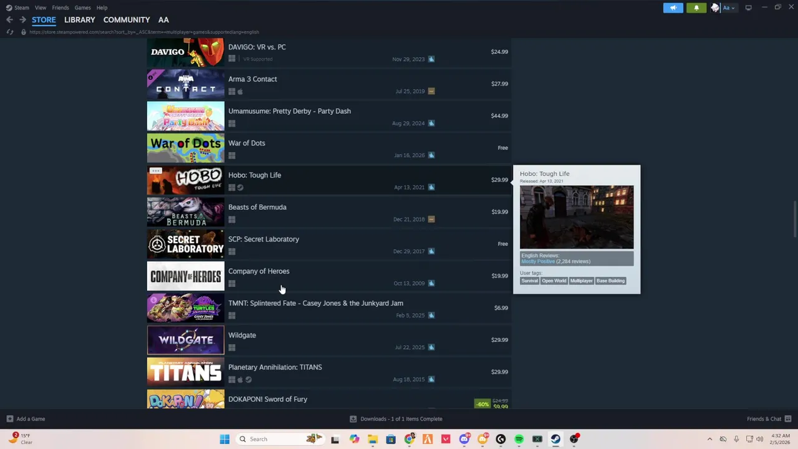Open Spotify from the taskbar
The width and height of the screenshot is (798, 449).
(x=519, y=439)
